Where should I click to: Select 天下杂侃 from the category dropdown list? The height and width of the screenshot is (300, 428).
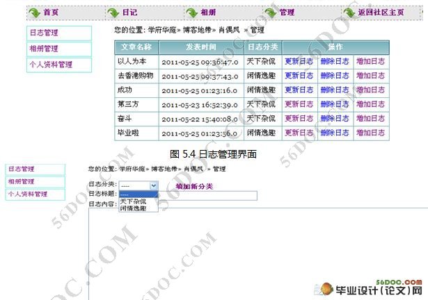(134, 201)
